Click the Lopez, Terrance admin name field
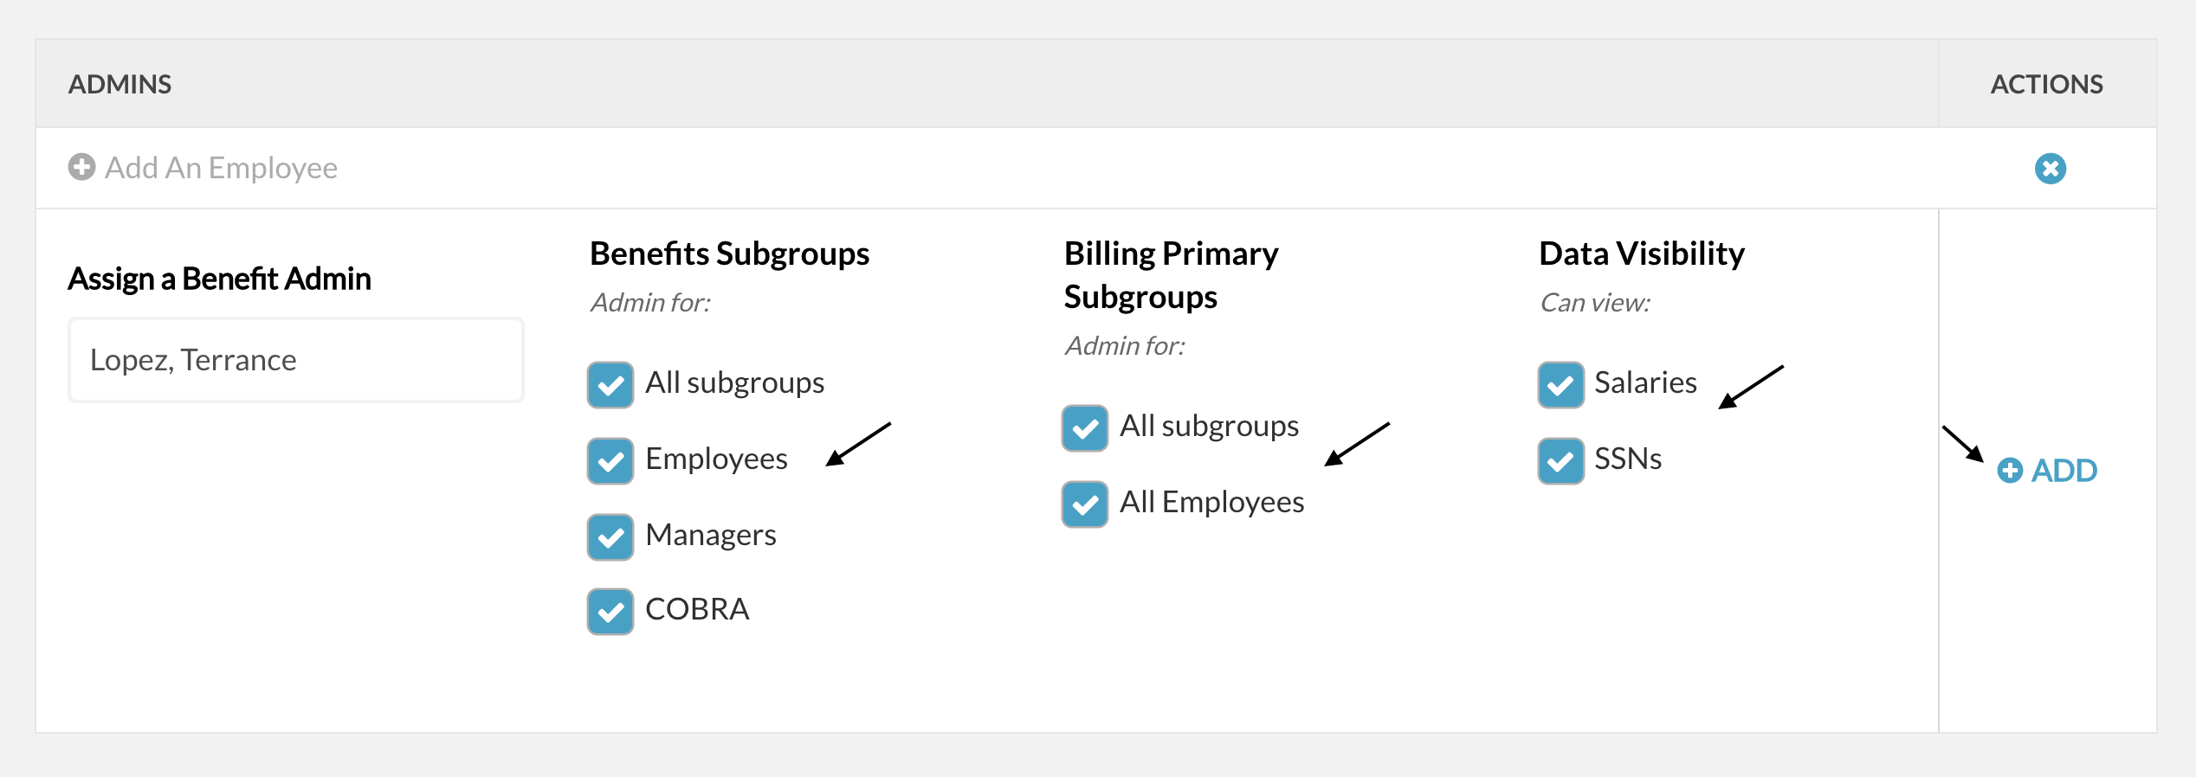This screenshot has height=777, width=2196. [x=296, y=360]
